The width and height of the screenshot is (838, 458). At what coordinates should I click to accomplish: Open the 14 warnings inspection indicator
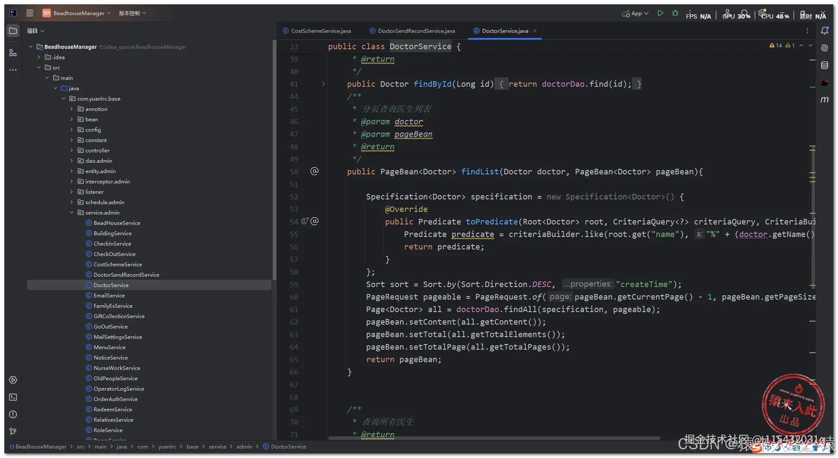pyautogui.click(x=775, y=45)
